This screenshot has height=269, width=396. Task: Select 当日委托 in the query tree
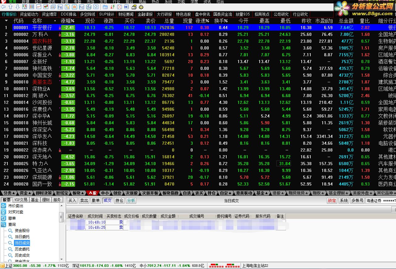pos(22,237)
